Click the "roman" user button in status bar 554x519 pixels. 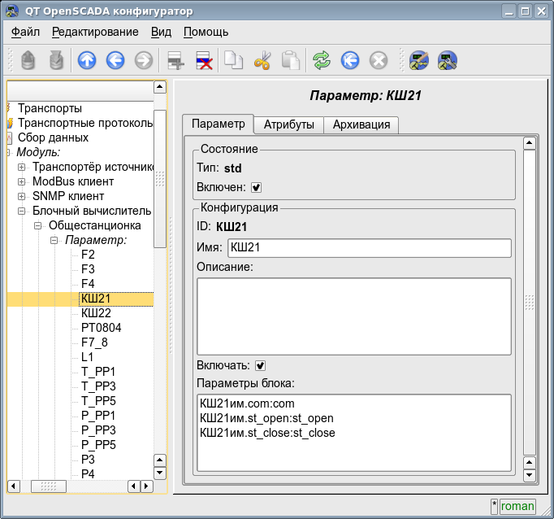coord(517,506)
